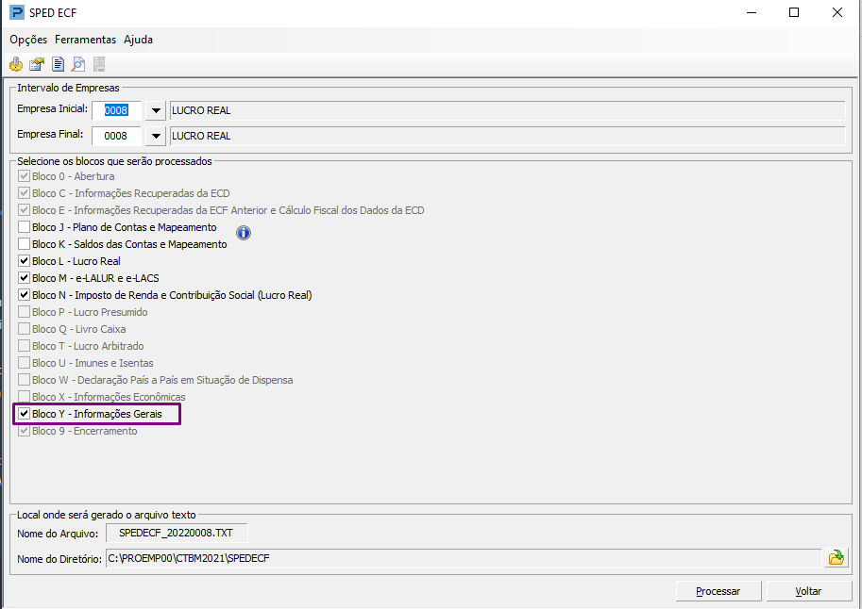This screenshot has width=862, height=609.
Task: Click the 'Empresa Final:' label
Action: point(50,134)
